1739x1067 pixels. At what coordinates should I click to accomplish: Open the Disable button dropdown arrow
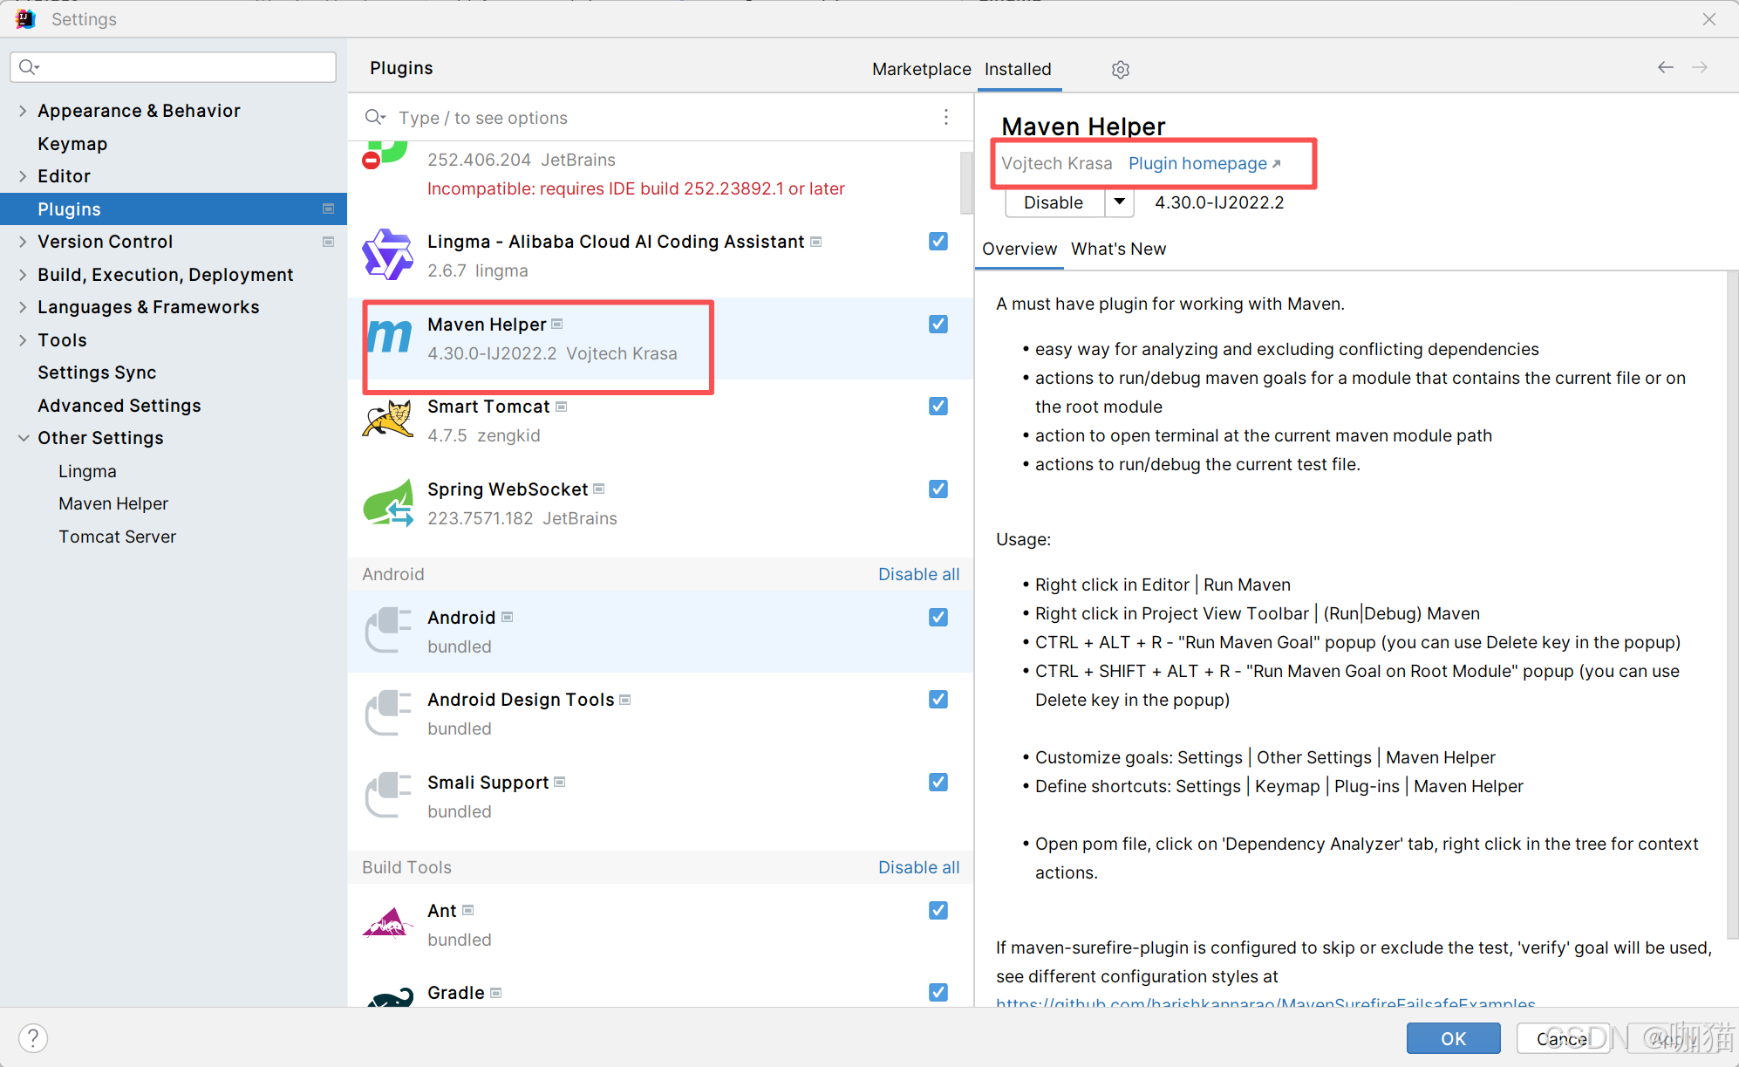coord(1119,202)
